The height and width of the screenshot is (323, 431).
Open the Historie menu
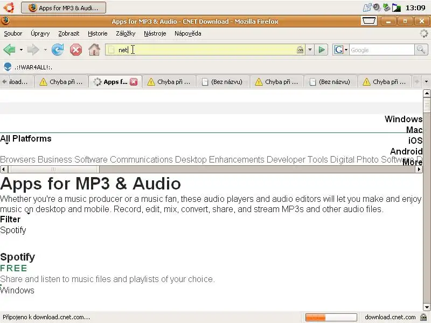(x=98, y=33)
